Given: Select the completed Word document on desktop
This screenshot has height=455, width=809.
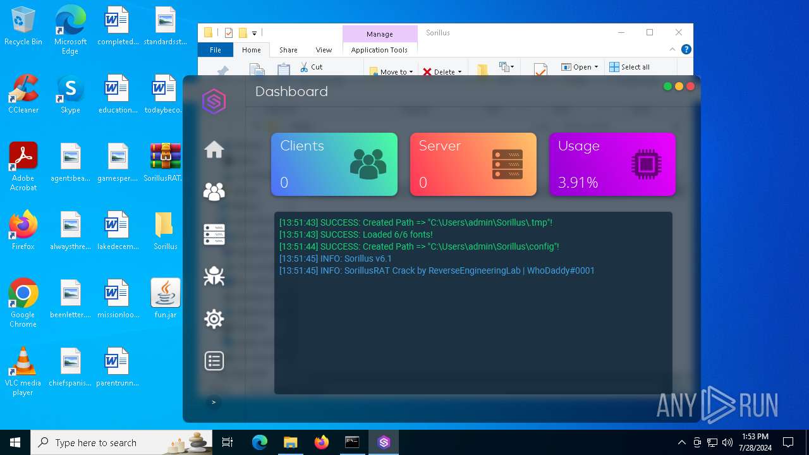Looking at the screenshot, I should pyautogui.click(x=118, y=27).
